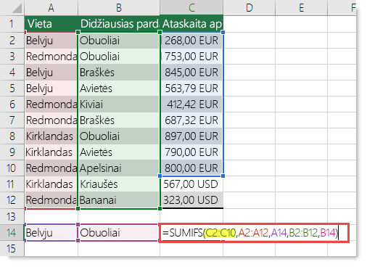The image size is (367, 267).
Task: Click empty cell D14 under column D
Action: pyautogui.click(x=249, y=233)
